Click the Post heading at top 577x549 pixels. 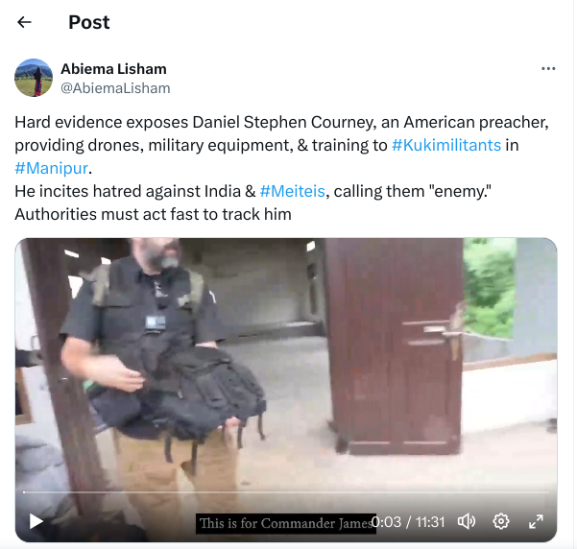(x=89, y=22)
